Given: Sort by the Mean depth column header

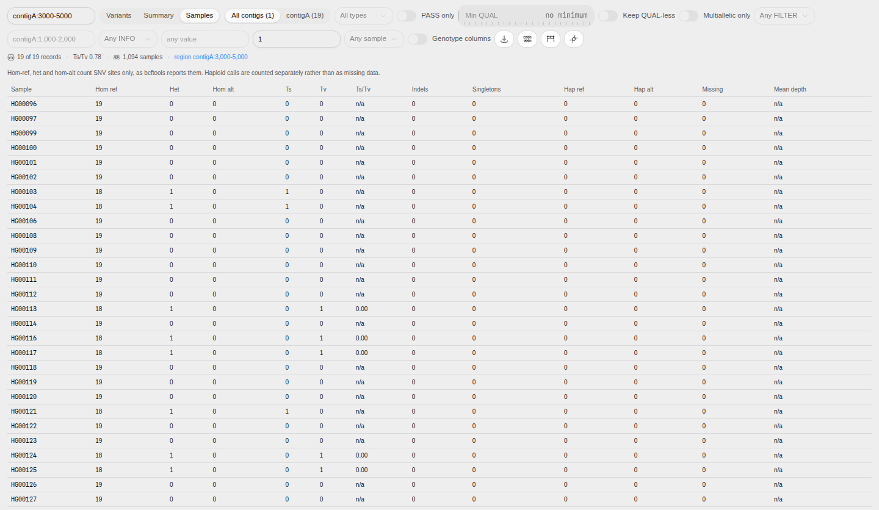Looking at the screenshot, I should pos(790,90).
